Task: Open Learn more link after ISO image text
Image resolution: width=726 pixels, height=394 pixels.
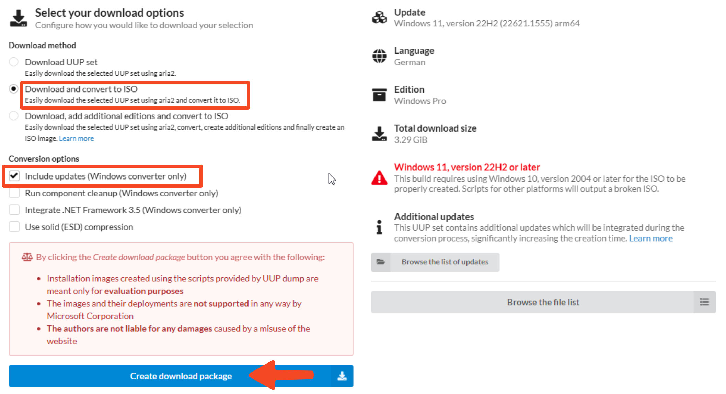Action: click(76, 139)
